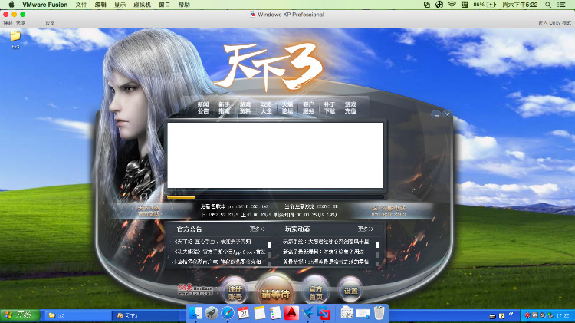Viewport: 575px width, 323px height.
Task: Open the 大唐论坛 forum tab
Action: pos(287,107)
